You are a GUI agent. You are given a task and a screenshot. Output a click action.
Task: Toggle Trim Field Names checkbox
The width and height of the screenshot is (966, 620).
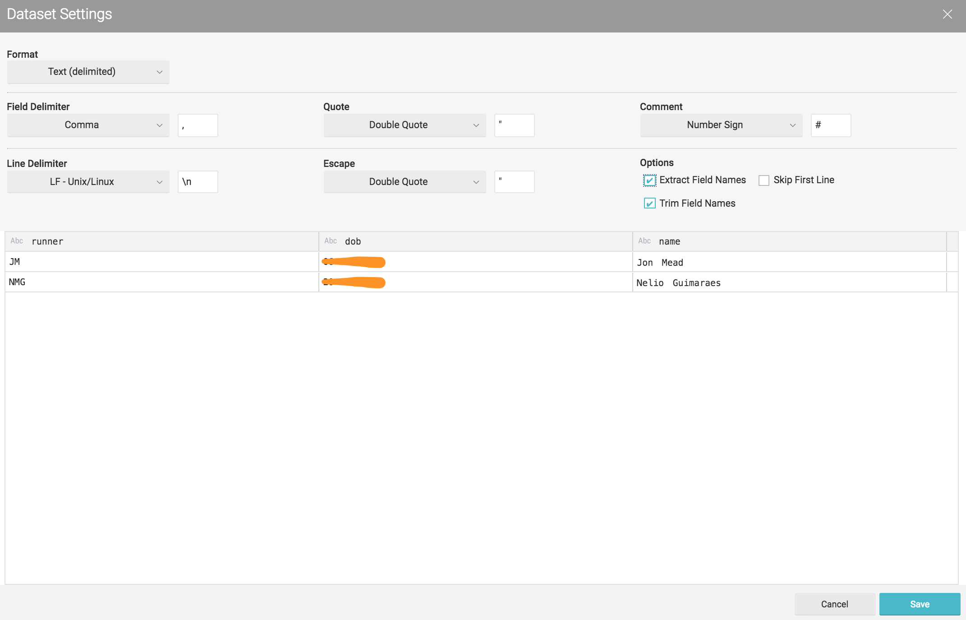[x=649, y=204]
